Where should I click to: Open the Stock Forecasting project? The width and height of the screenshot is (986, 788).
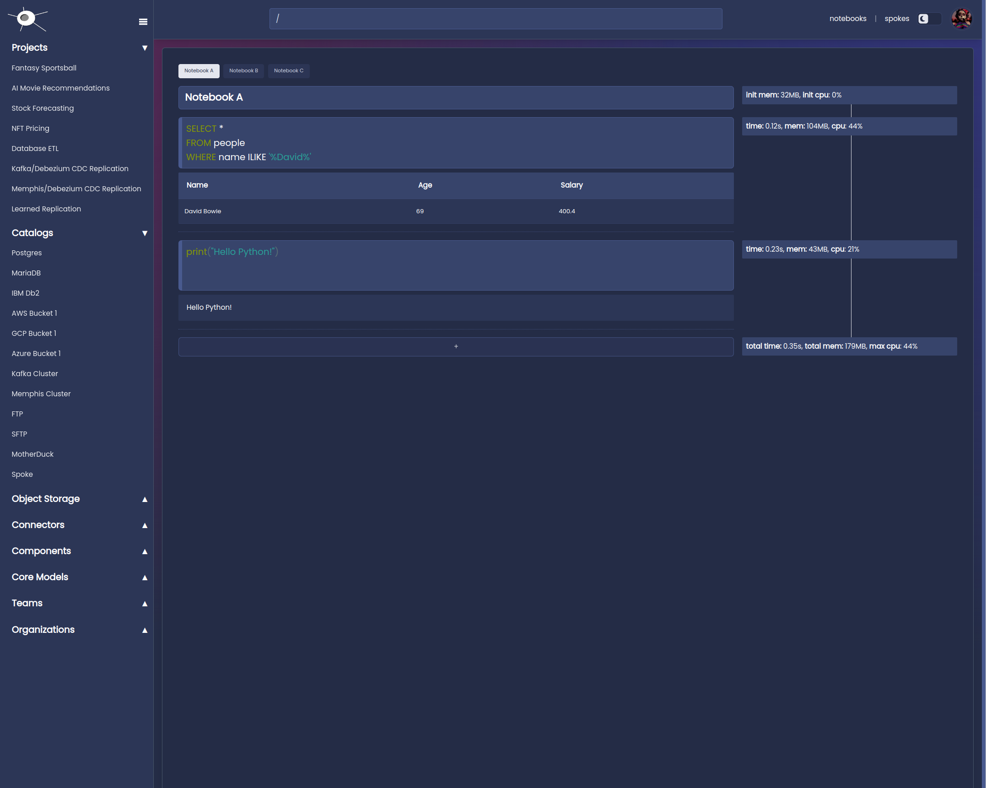(x=43, y=108)
